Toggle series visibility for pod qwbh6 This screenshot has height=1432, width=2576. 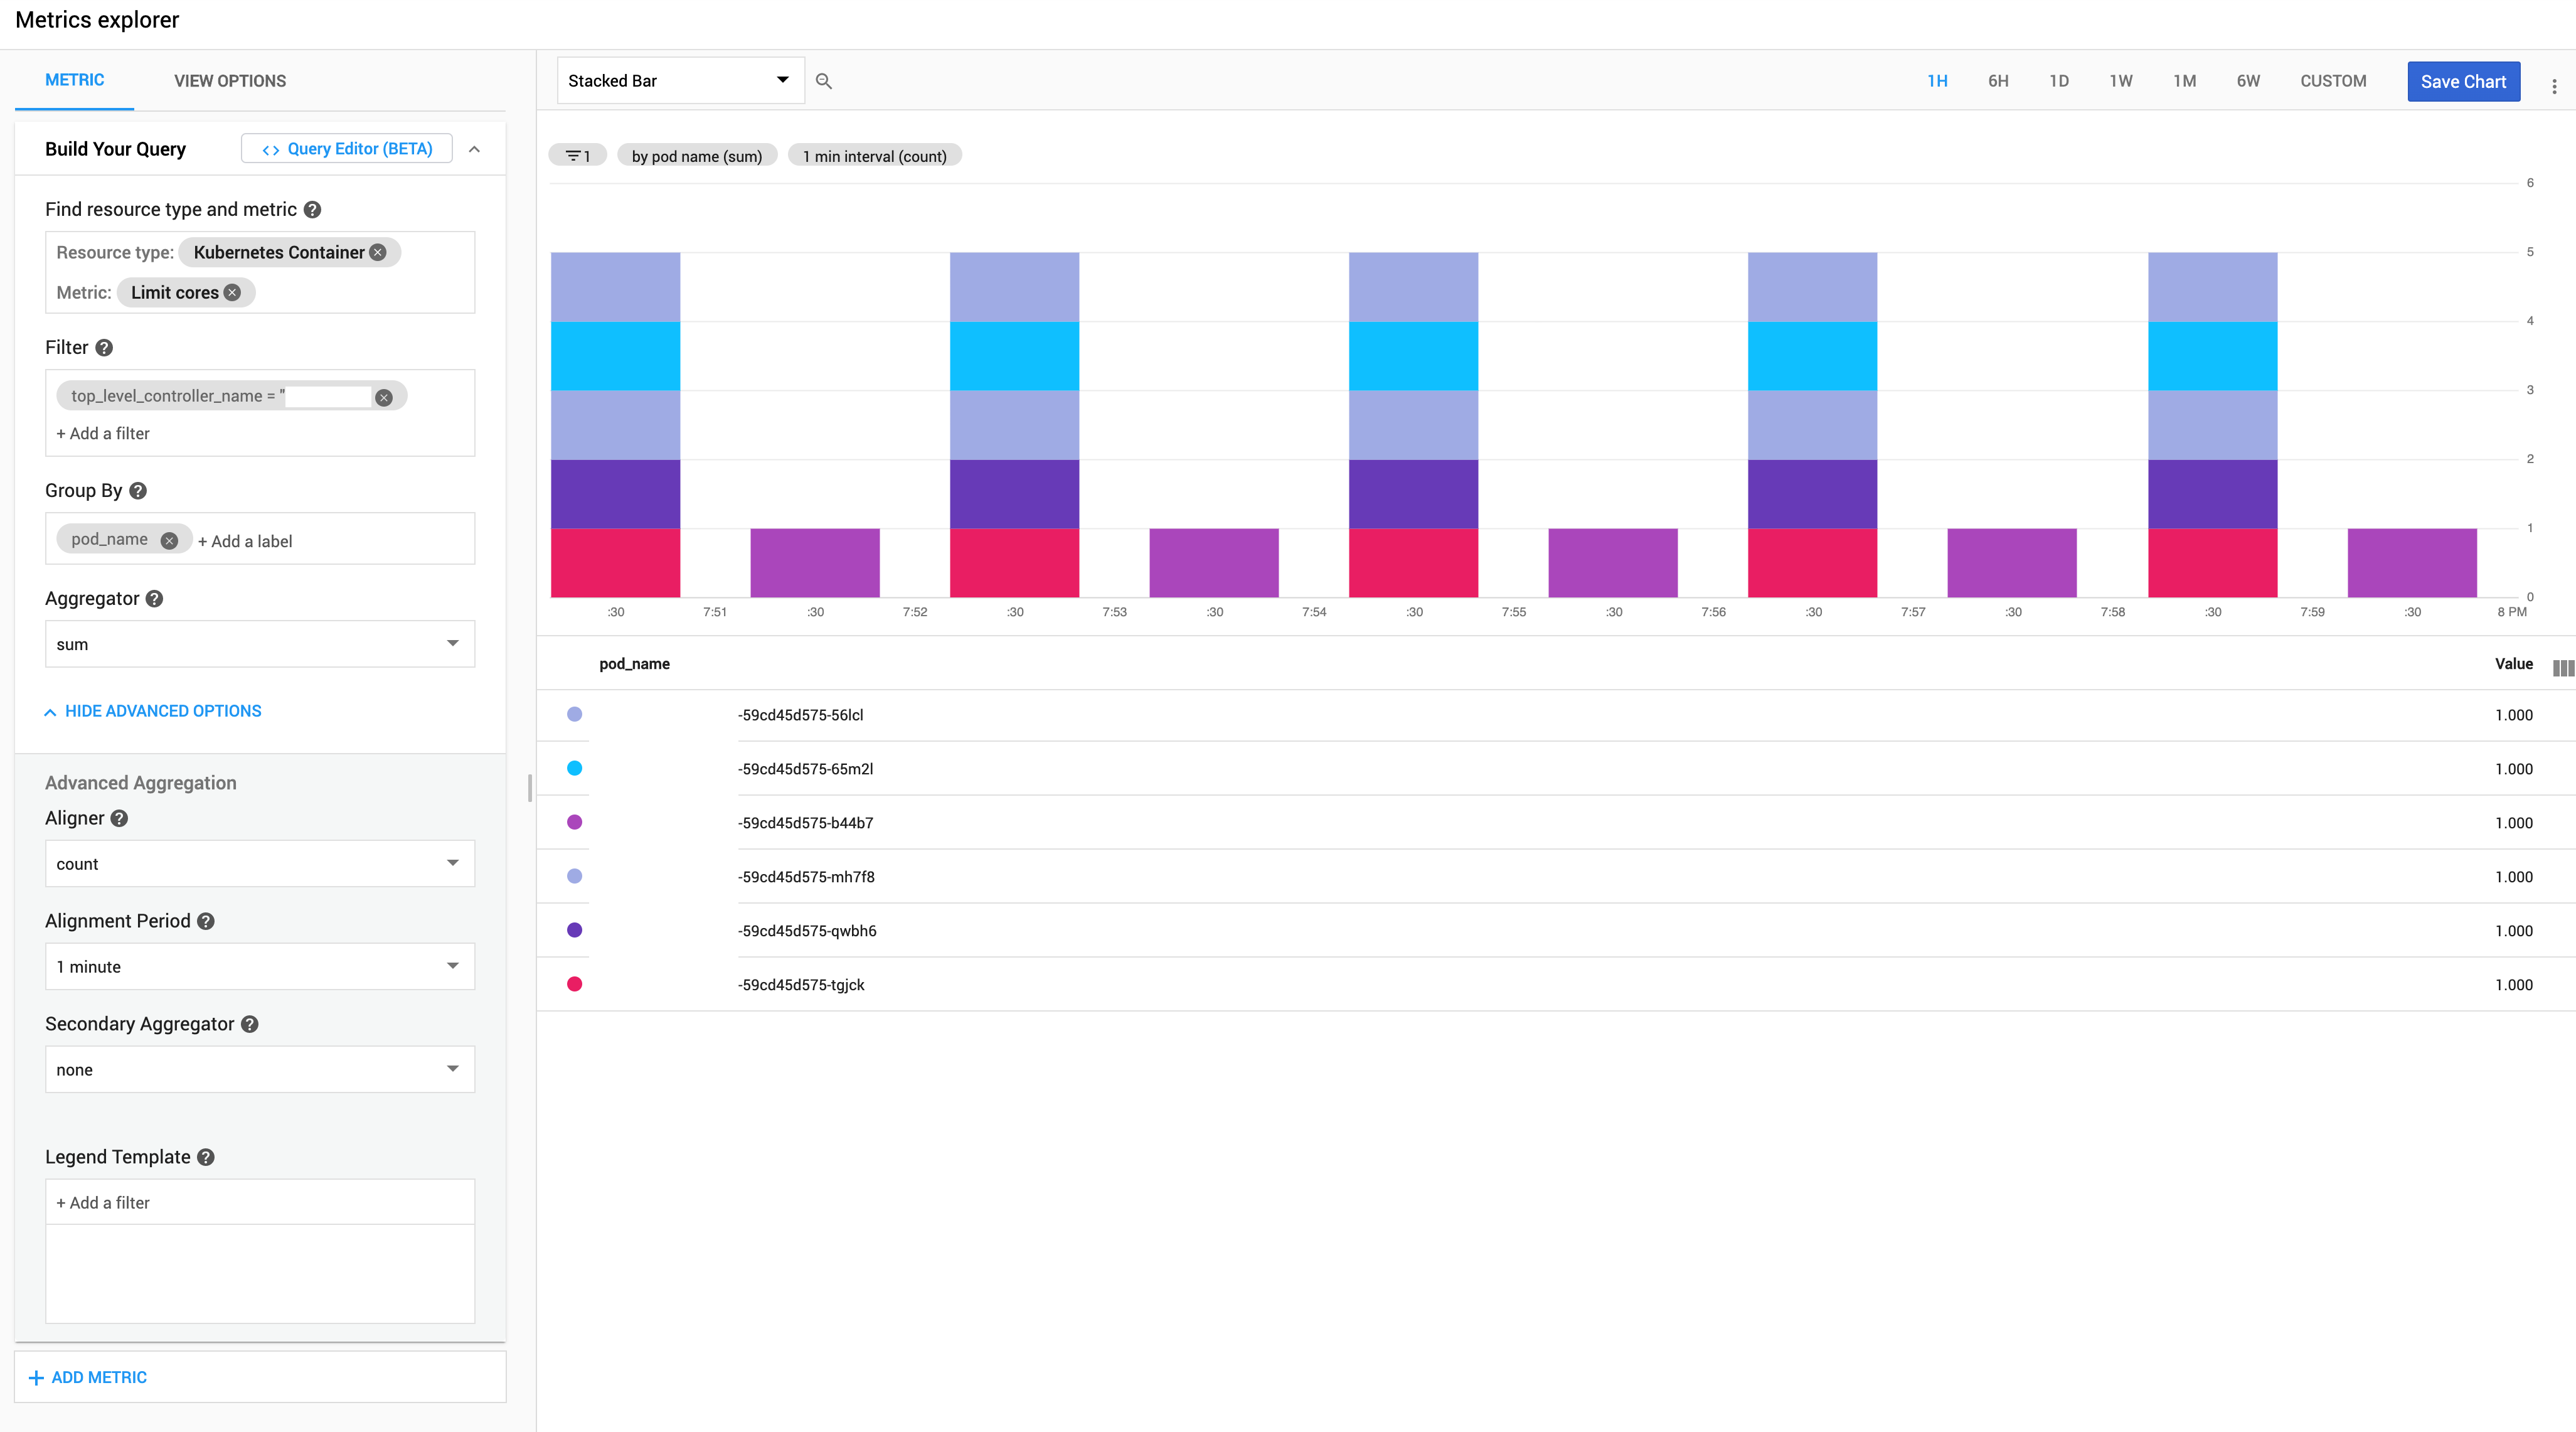pos(574,930)
